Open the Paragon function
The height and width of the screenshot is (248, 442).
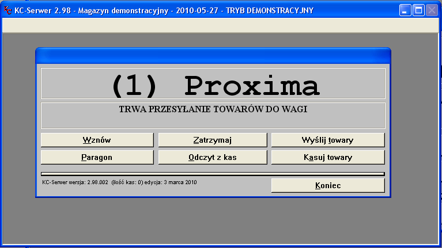click(x=97, y=157)
